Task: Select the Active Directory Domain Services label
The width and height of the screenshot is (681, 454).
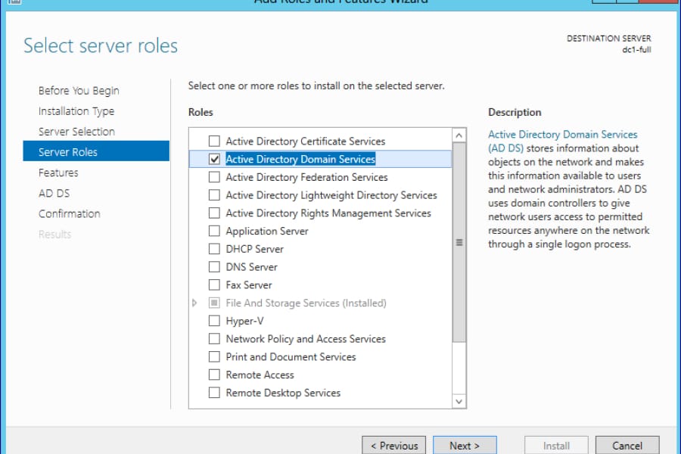Action: point(300,159)
